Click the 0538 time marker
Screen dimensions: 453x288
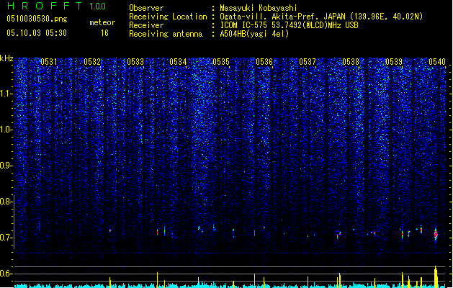351,62
